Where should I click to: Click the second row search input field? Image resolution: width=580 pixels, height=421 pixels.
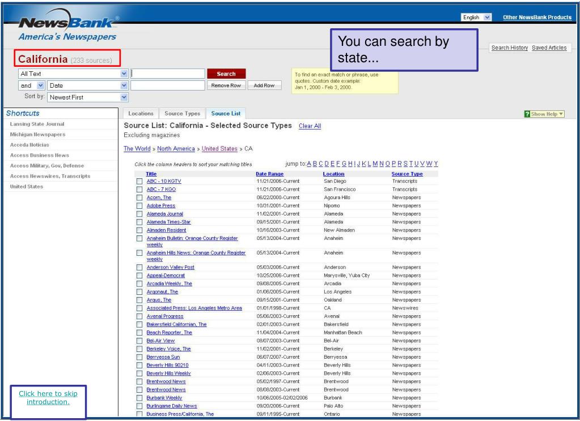click(168, 85)
